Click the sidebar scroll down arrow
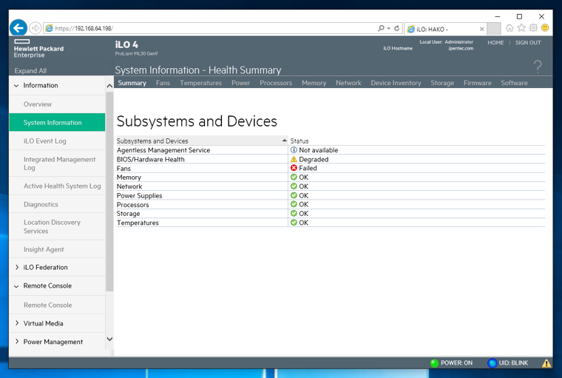562x378 pixels. [x=109, y=339]
